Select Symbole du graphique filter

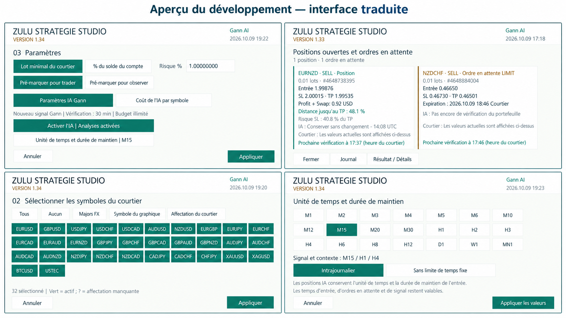point(137,214)
